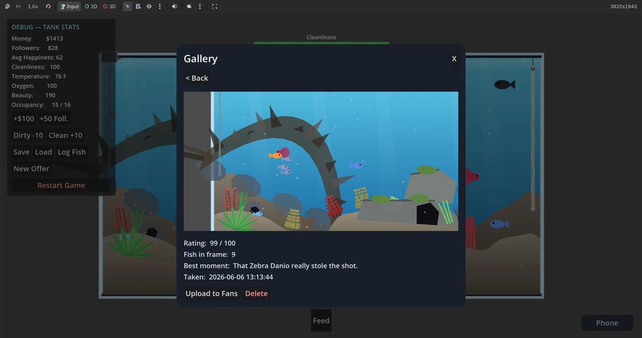Click the gallery photo preview image
642x338 pixels.
pyautogui.click(x=321, y=161)
